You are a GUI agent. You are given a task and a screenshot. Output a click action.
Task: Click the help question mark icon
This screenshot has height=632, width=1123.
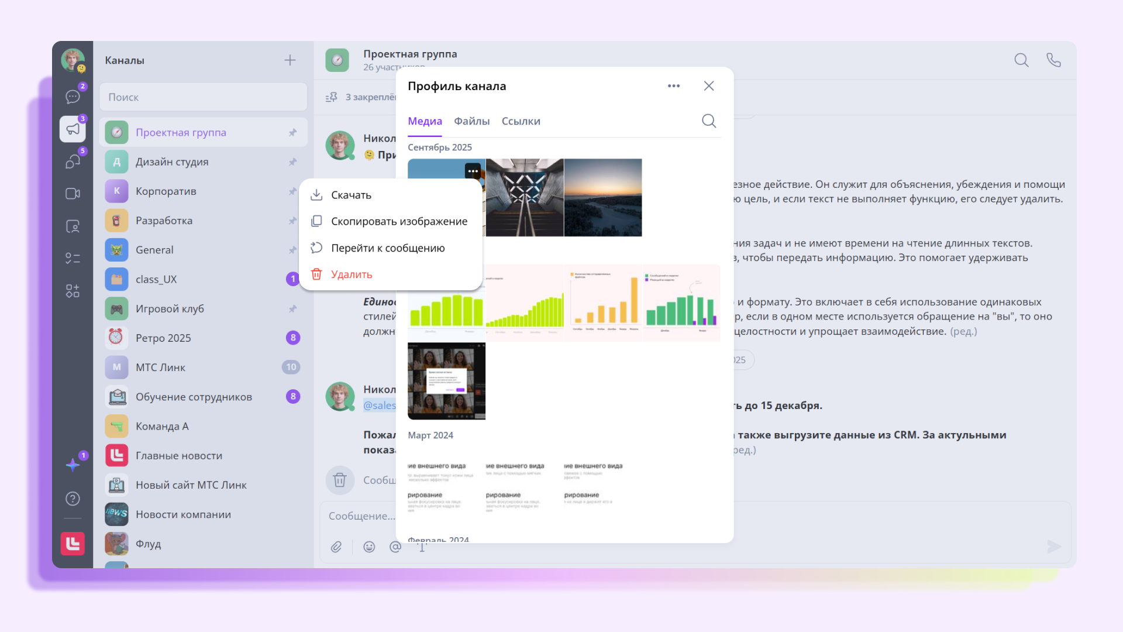point(73,499)
